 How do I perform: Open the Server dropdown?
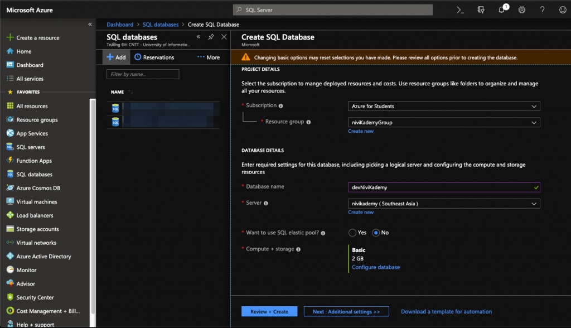[444, 204]
